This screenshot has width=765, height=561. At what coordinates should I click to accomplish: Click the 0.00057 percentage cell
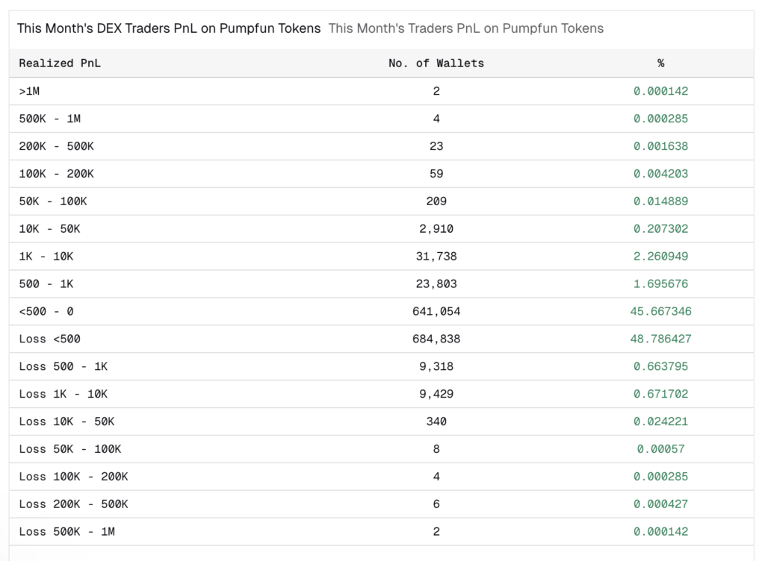click(660, 449)
